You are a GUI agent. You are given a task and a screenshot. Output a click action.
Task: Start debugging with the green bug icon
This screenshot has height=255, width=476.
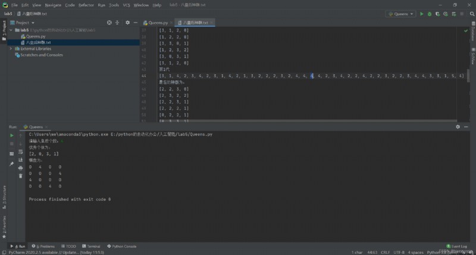(x=430, y=14)
